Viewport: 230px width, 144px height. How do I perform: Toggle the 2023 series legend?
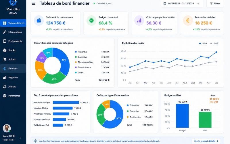point(214,43)
